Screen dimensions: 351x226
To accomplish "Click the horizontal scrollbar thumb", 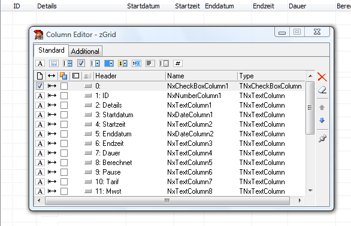I will coord(167,200).
